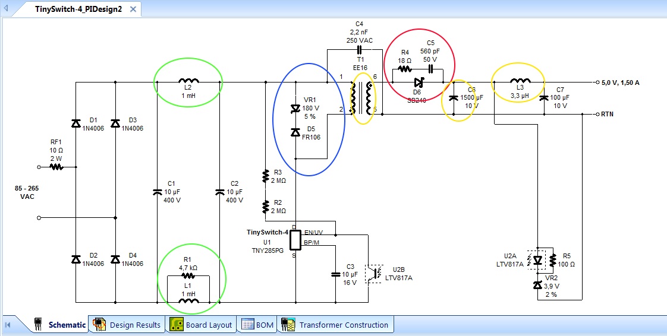Open the Design Results tab
667x336 pixels.
[x=128, y=325]
